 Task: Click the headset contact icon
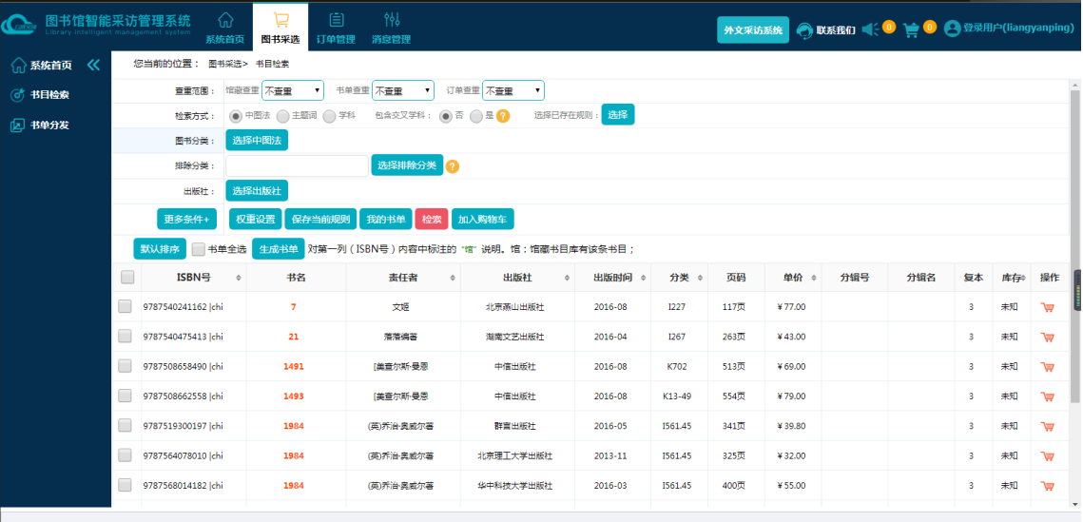coord(804,30)
